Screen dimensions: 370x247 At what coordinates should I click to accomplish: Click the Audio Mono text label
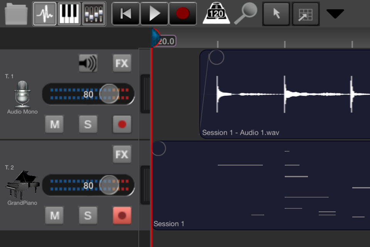tap(22, 112)
